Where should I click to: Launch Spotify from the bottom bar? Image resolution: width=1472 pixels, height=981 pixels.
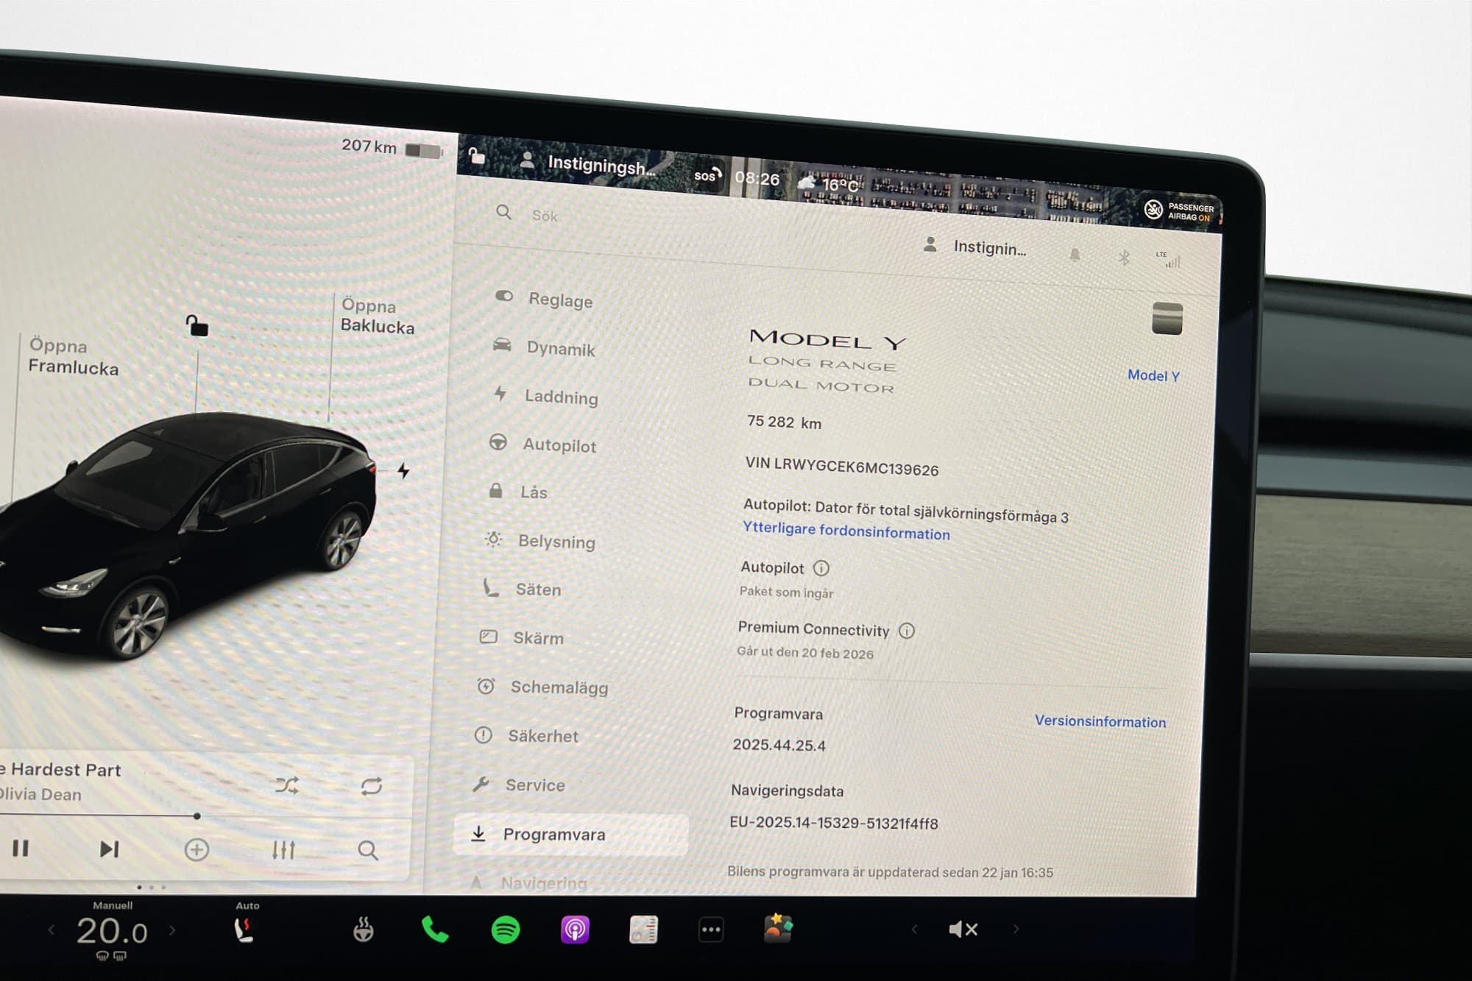click(506, 930)
